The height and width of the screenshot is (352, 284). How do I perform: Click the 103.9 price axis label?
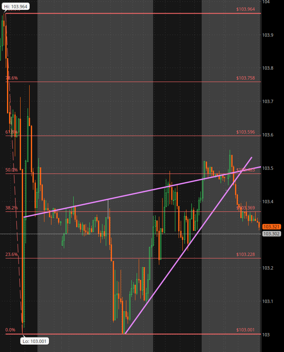pyautogui.click(x=268, y=35)
